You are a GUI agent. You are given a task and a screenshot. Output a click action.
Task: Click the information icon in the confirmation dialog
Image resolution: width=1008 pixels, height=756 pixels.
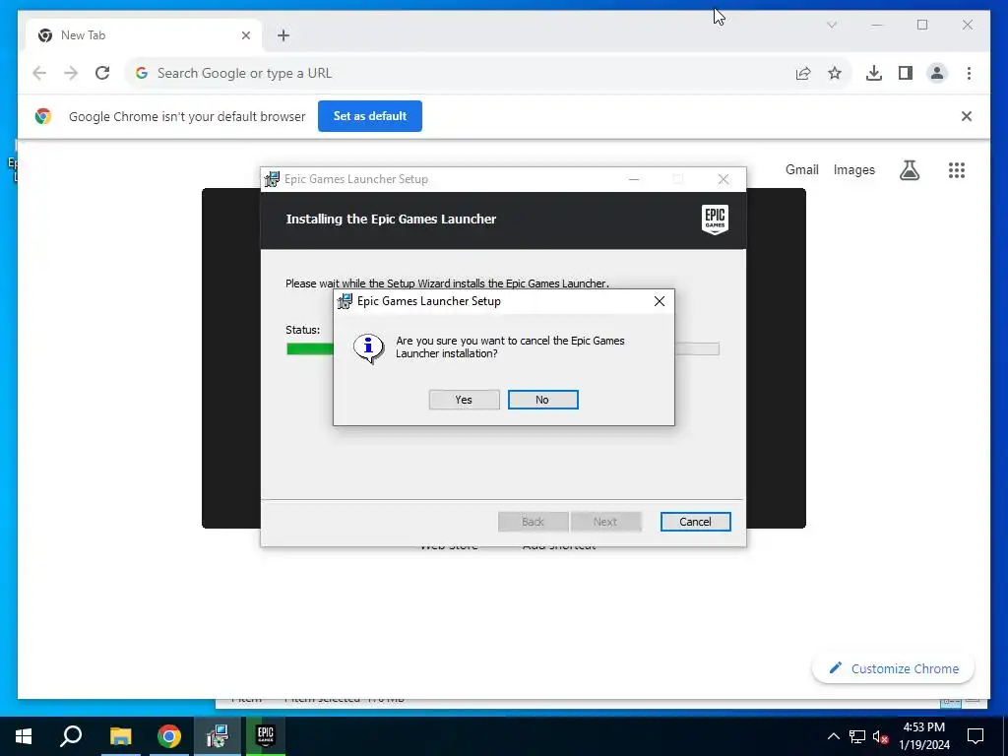pyautogui.click(x=368, y=348)
